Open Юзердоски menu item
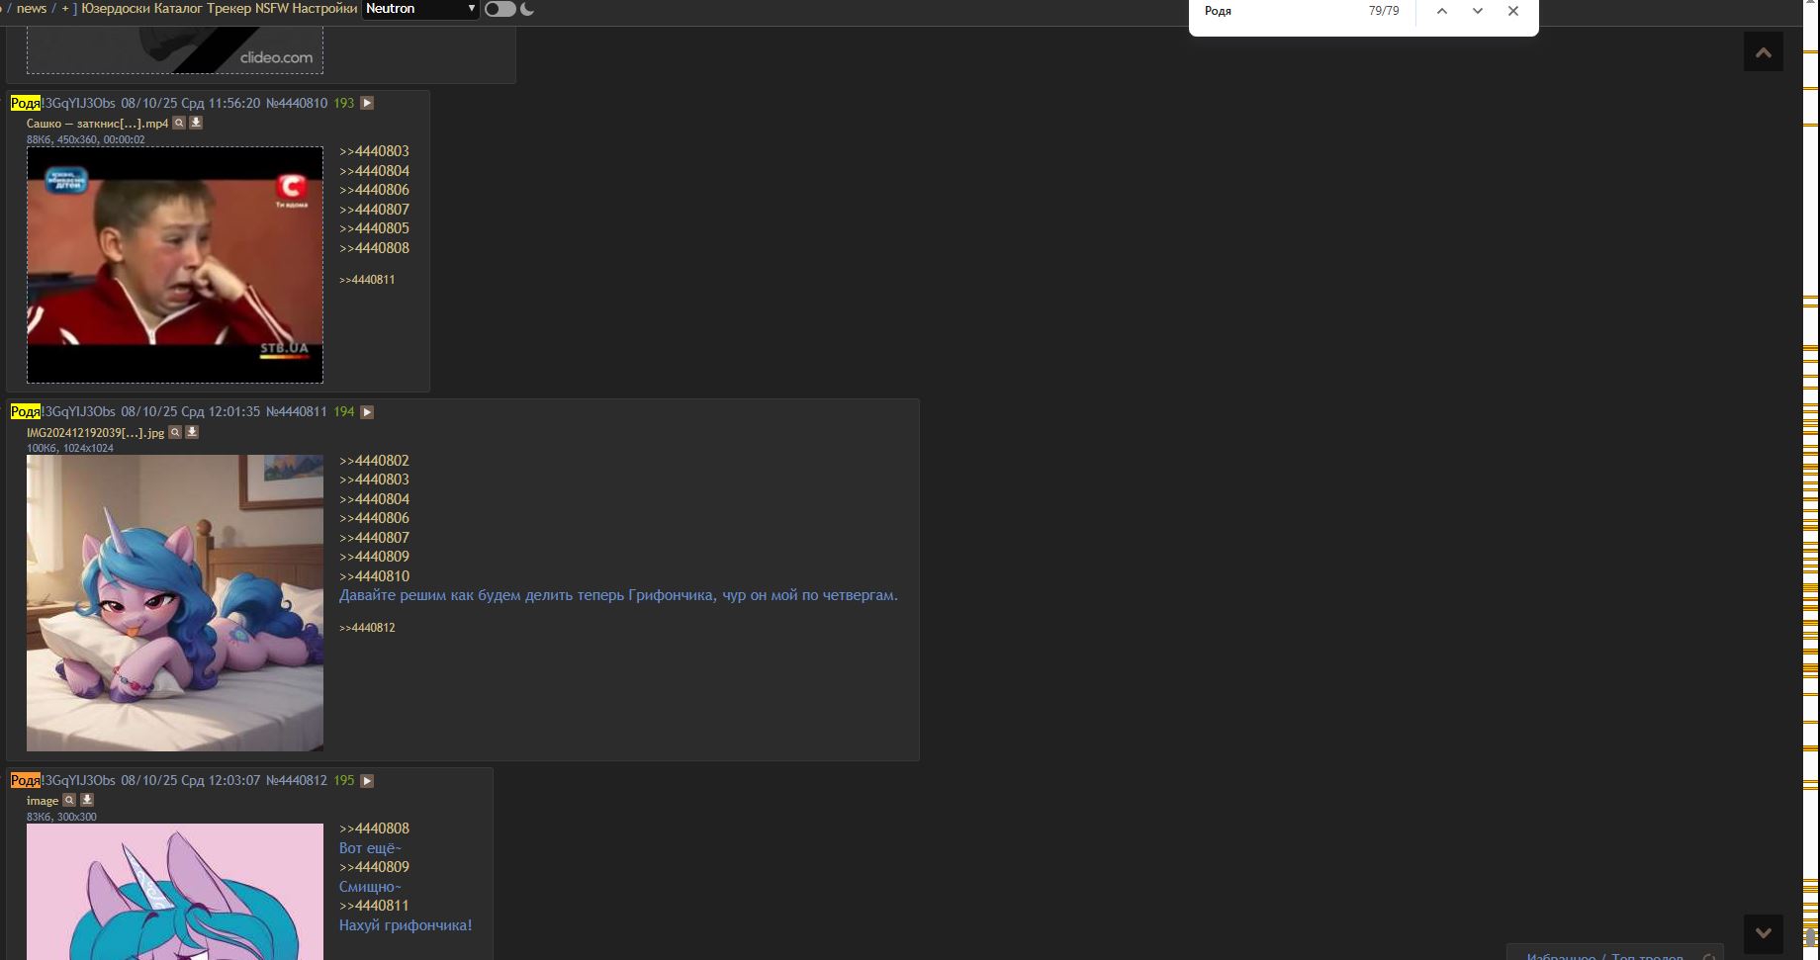Screen dimensions: 1820x960 click(x=116, y=9)
